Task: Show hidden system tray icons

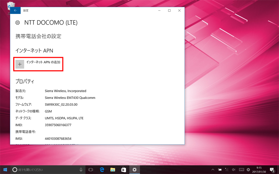Action: (213, 170)
